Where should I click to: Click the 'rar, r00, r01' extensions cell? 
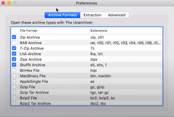pos(126,43)
